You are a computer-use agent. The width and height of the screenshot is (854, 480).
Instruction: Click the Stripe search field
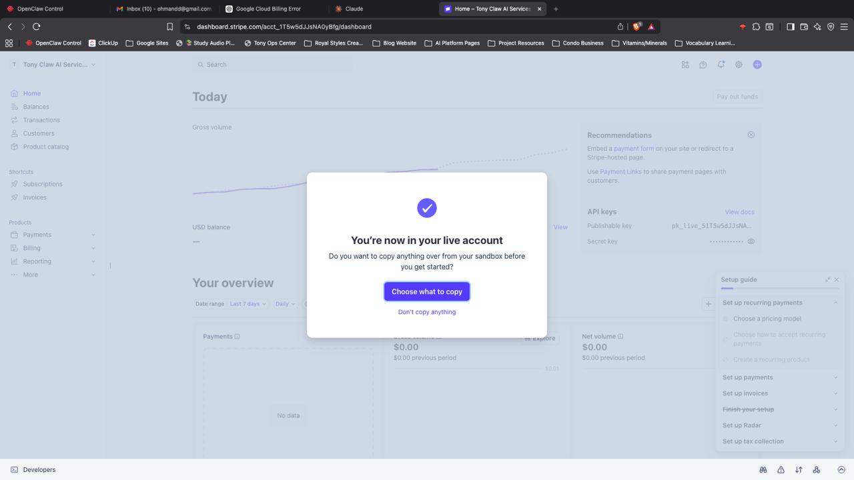pos(274,65)
